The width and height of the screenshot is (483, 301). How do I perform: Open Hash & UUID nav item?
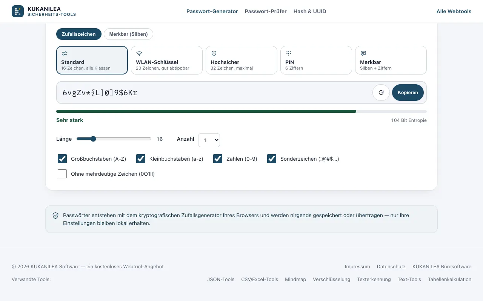(310, 11)
